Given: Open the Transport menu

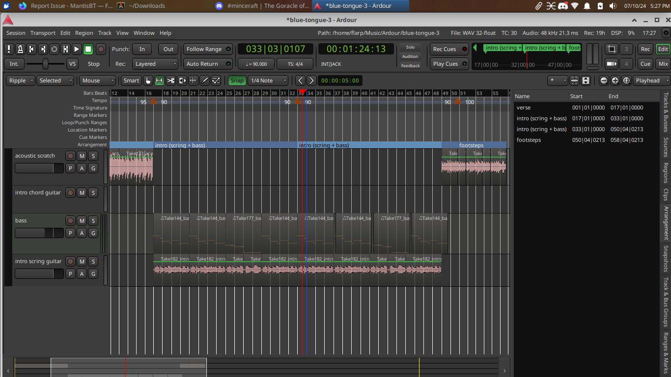Looking at the screenshot, I should 43,33.
